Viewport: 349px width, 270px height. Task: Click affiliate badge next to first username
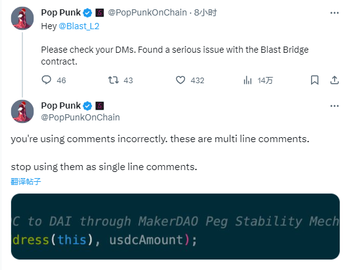tap(100, 13)
